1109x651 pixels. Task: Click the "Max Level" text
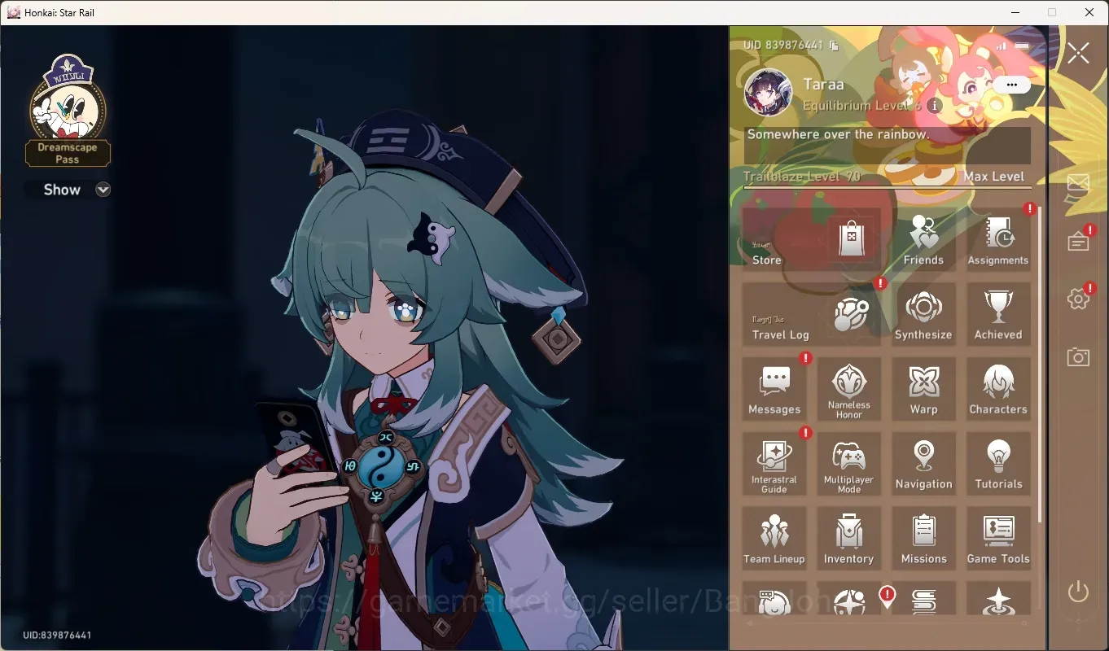pyautogui.click(x=993, y=177)
